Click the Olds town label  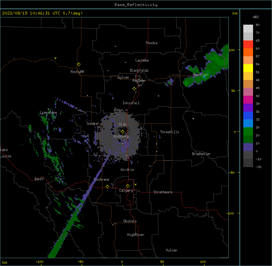click(122, 124)
